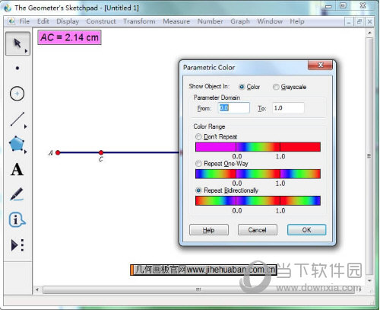Click the vertical scrollbar thumb
380x310 pixels.
pos(369,156)
